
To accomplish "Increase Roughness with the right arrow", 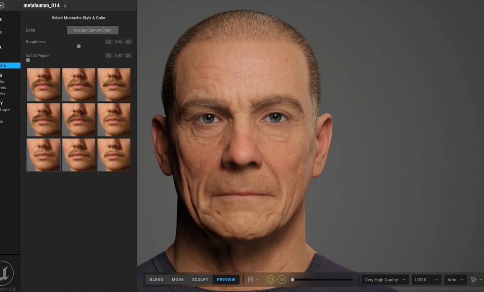I will pyautogui.click(x=128, y=42).
